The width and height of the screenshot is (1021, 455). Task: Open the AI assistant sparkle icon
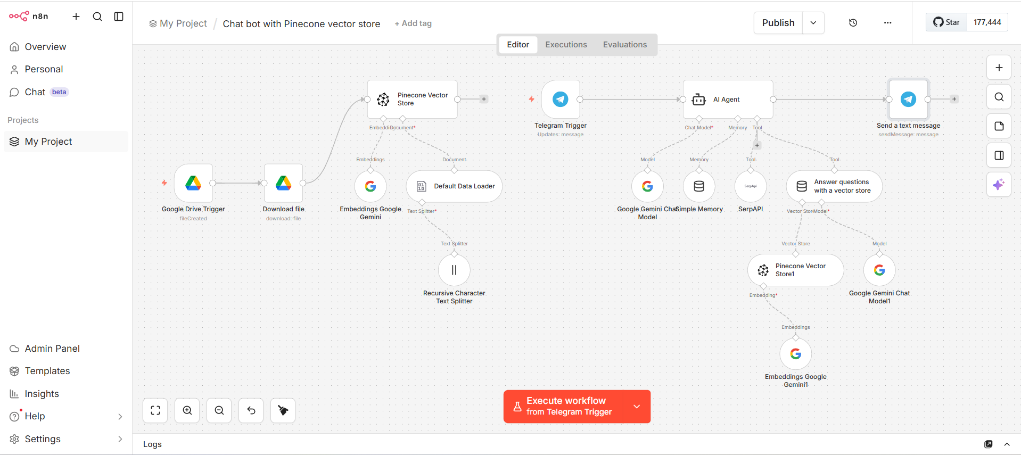point(999,185)
